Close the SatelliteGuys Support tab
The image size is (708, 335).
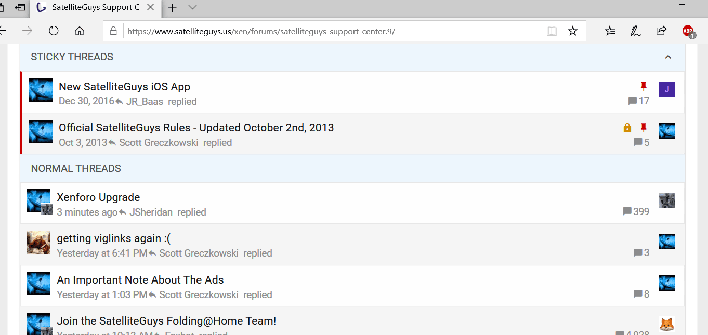point(151,7)
